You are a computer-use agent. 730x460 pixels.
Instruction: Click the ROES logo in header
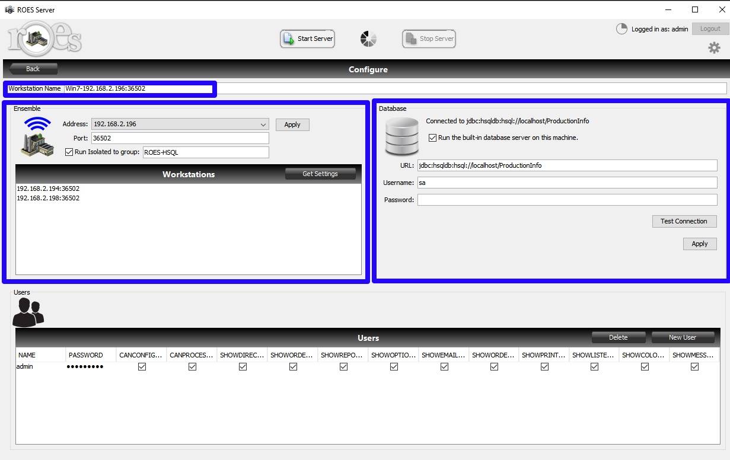click(44, 39)
